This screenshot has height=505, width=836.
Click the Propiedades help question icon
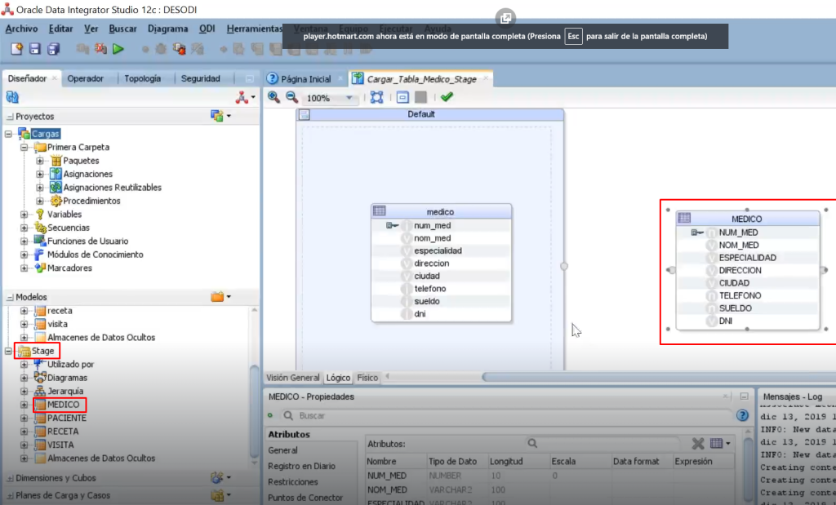[742, 415]
